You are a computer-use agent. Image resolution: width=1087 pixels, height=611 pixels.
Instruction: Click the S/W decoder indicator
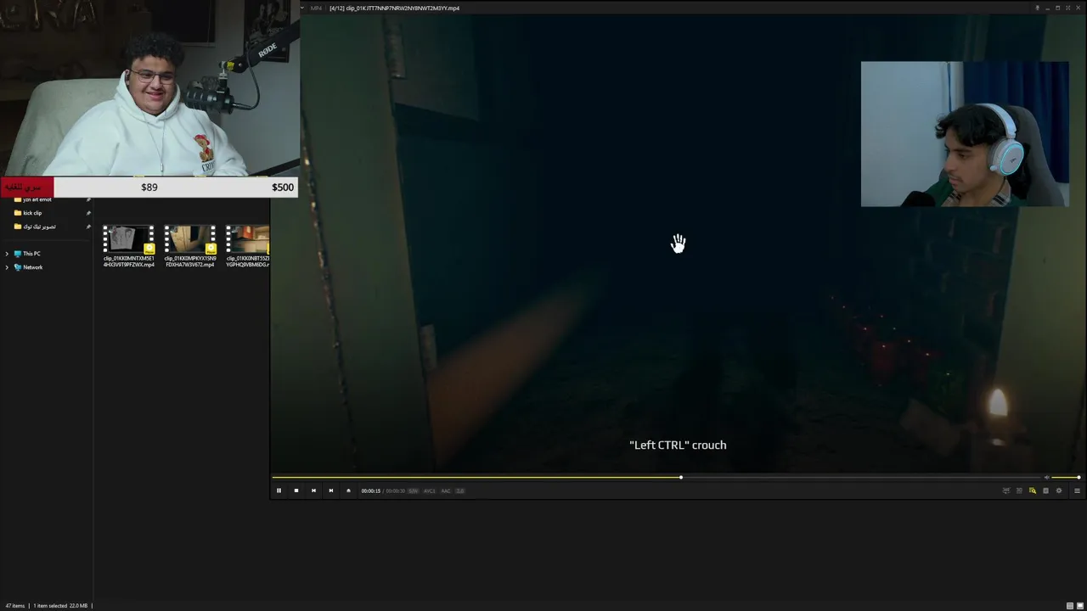(414, 490)
